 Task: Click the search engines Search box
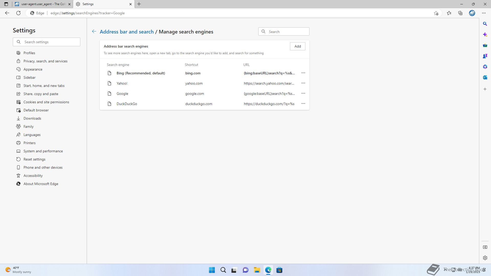tap(284, 31)
